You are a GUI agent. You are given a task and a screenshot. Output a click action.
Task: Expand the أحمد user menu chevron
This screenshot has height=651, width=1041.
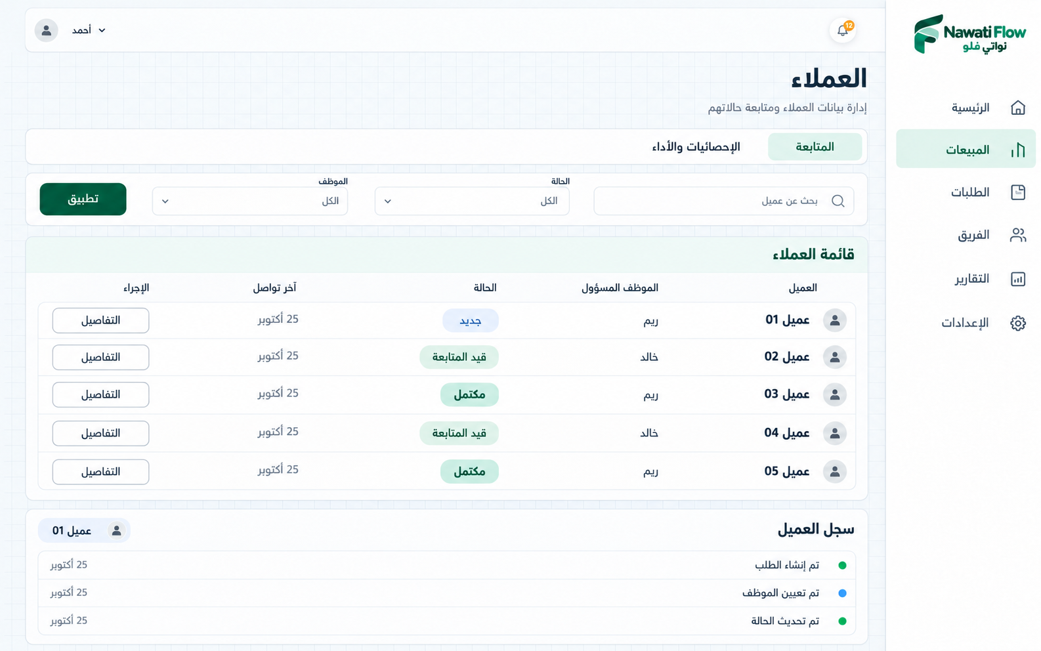tap(102, 30)
